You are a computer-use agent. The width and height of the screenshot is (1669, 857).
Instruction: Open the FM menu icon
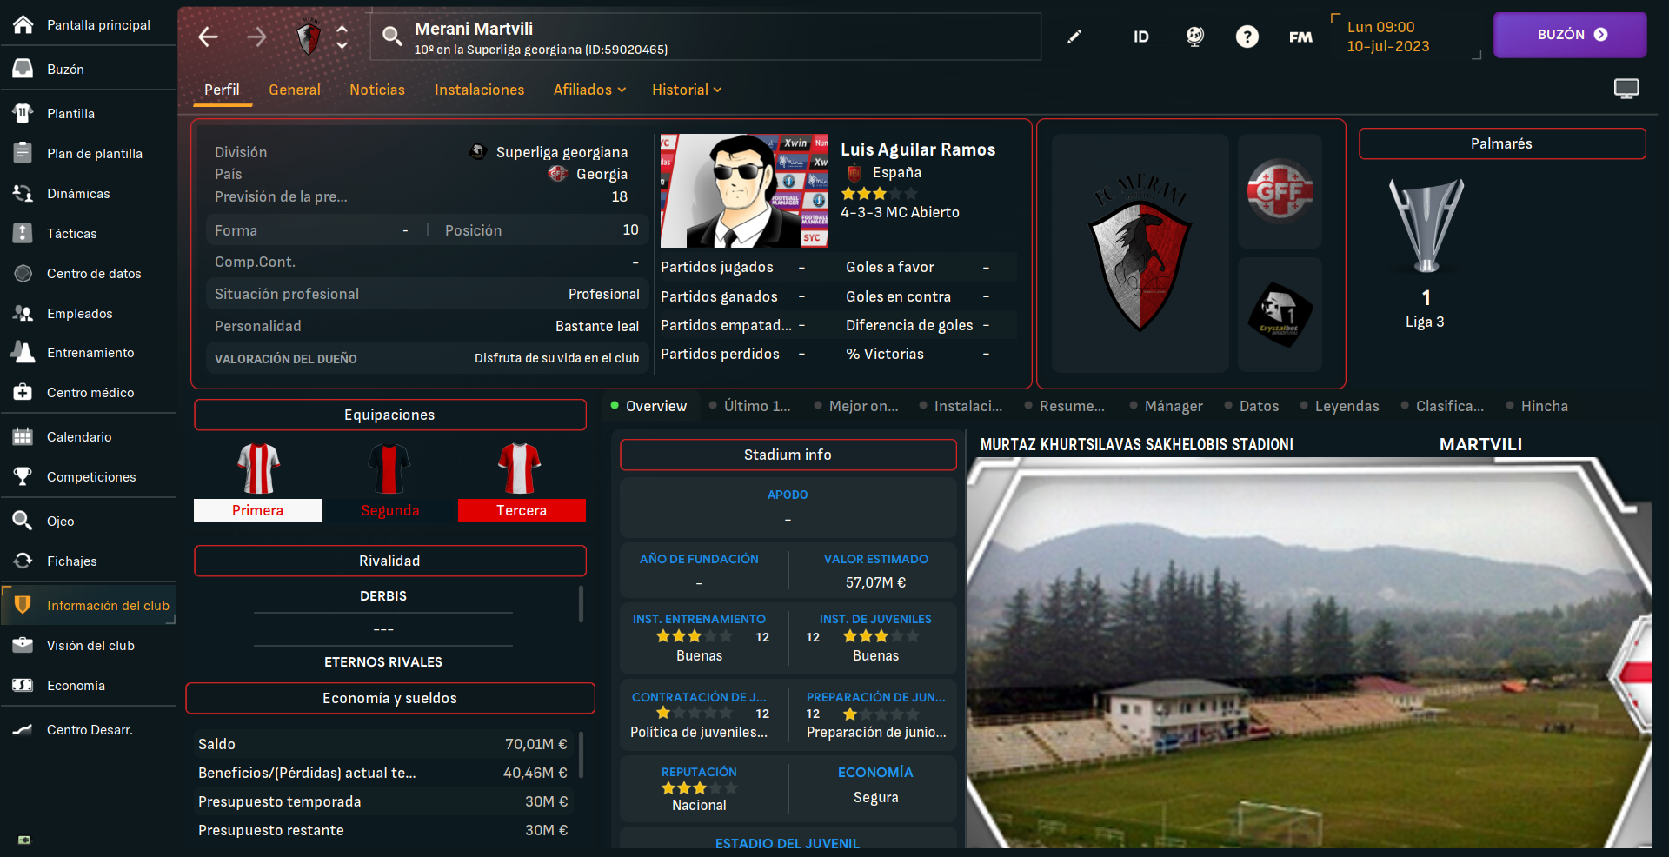(x=1300, y=37)
